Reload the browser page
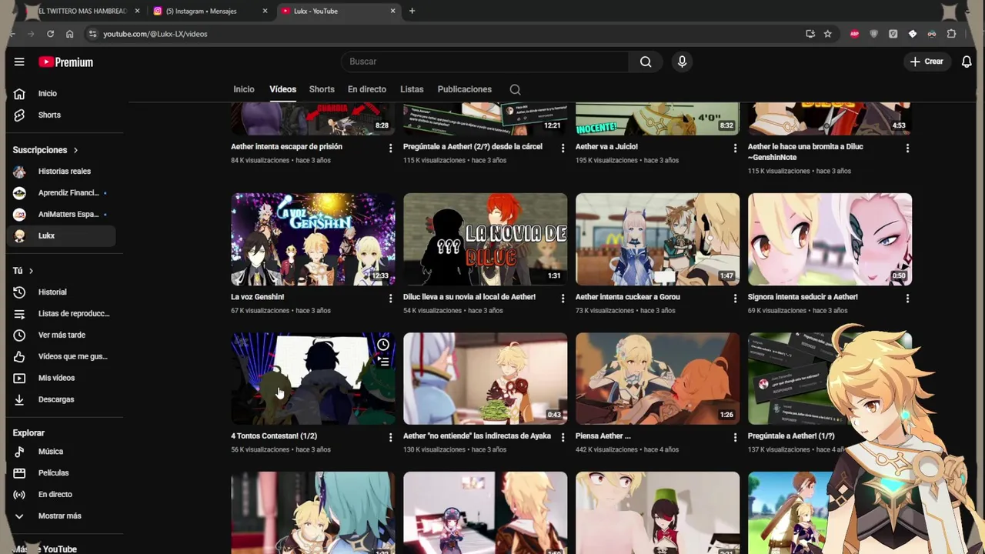Image resolution: width=985 pixels, height=554 pixels. [50, 34]
